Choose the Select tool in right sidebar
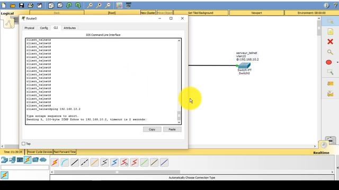The height and width of the screenshot is (190, 339). click(330, 21)
